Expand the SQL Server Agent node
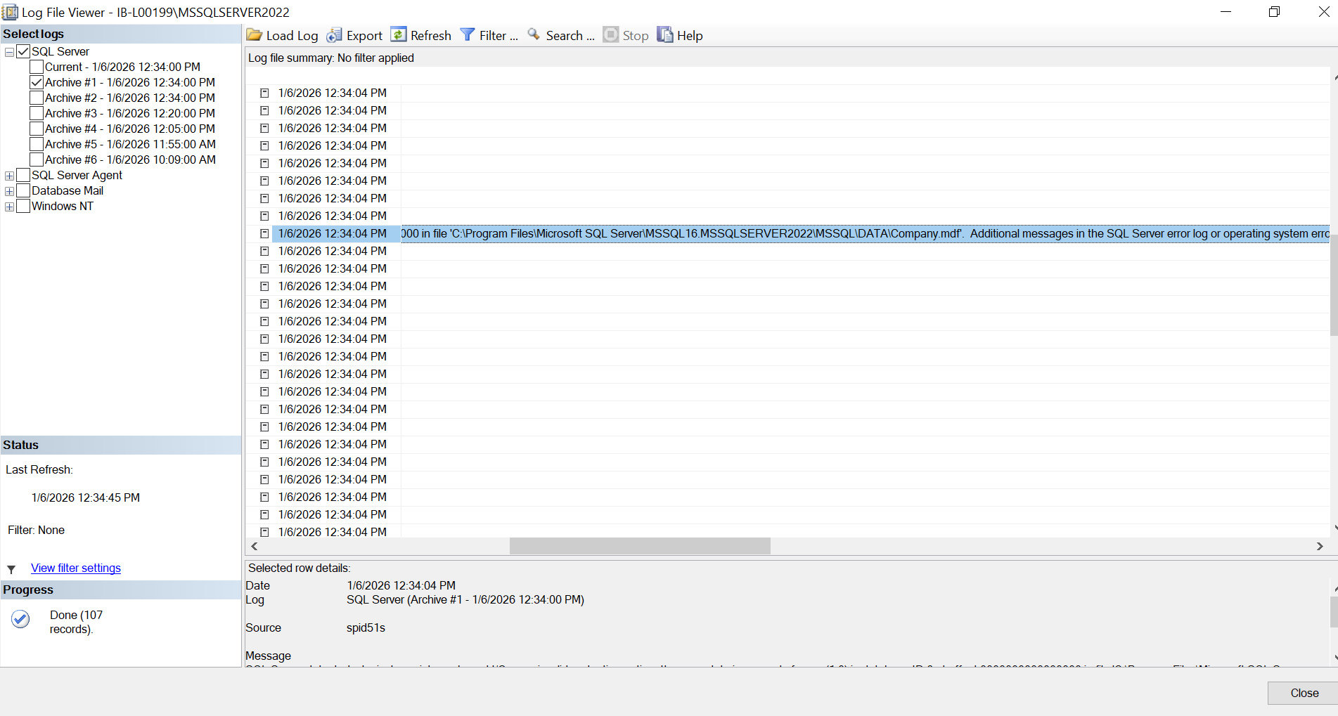This screenshot has height=716, width=1338. click(x=9, y=176)
